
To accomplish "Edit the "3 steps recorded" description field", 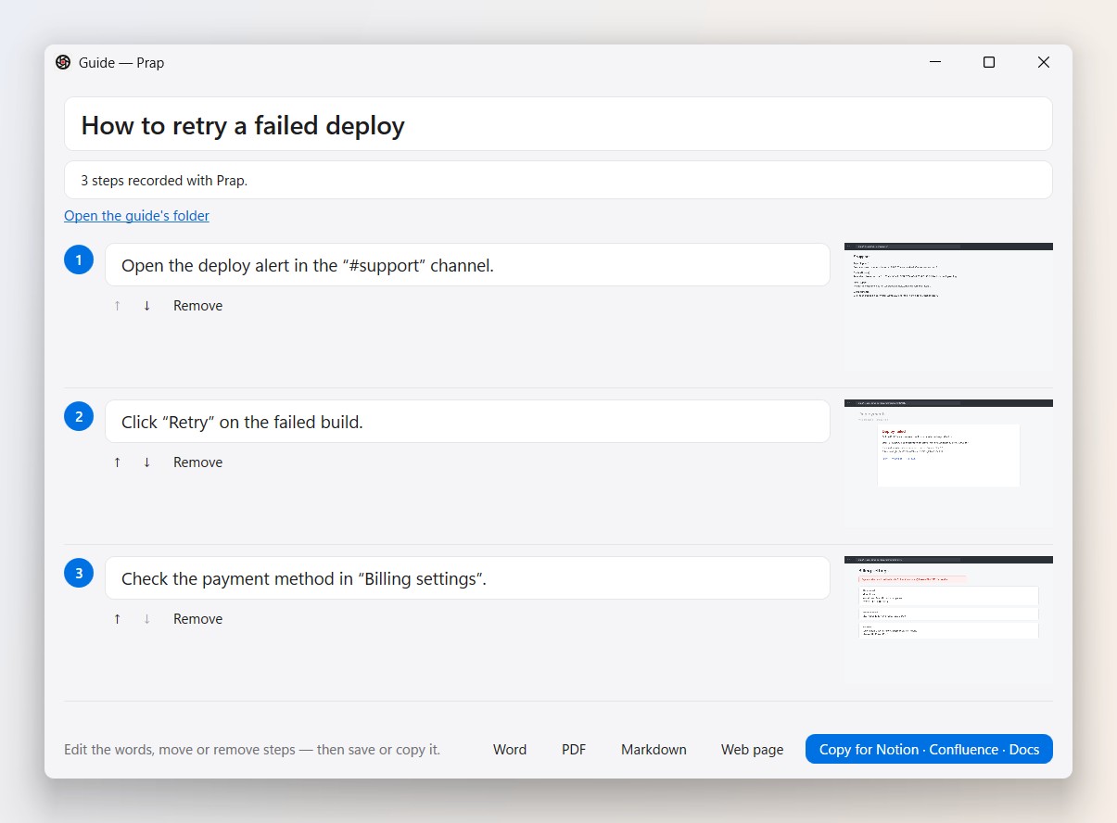I will tap(558, 180).
